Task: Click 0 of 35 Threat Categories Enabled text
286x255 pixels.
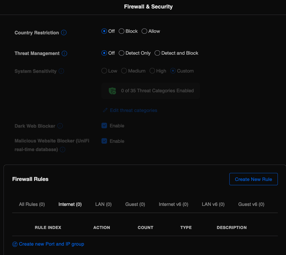Action: 157,91
